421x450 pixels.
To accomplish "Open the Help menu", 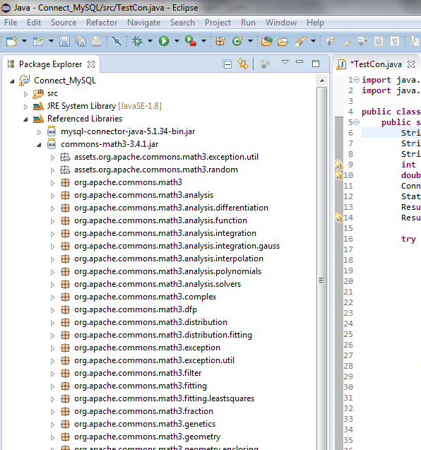I will coord(315,23).
